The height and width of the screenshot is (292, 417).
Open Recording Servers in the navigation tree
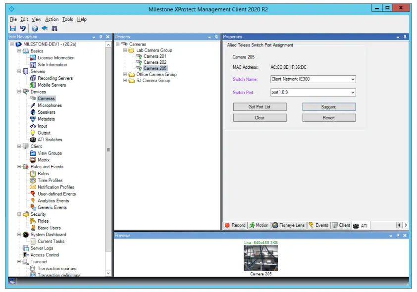click(x=55, y=78)
